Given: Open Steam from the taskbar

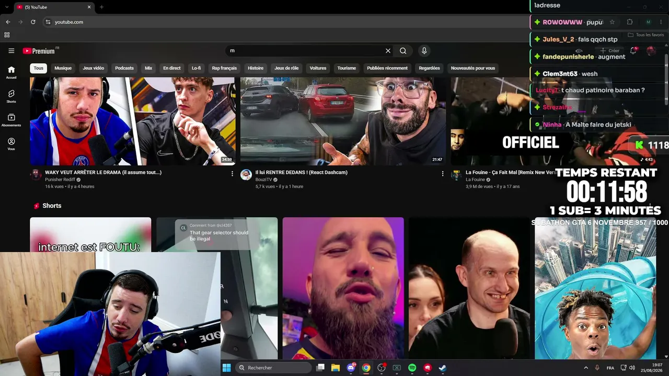Looking at the screenshot, I should tap(442, 368).
